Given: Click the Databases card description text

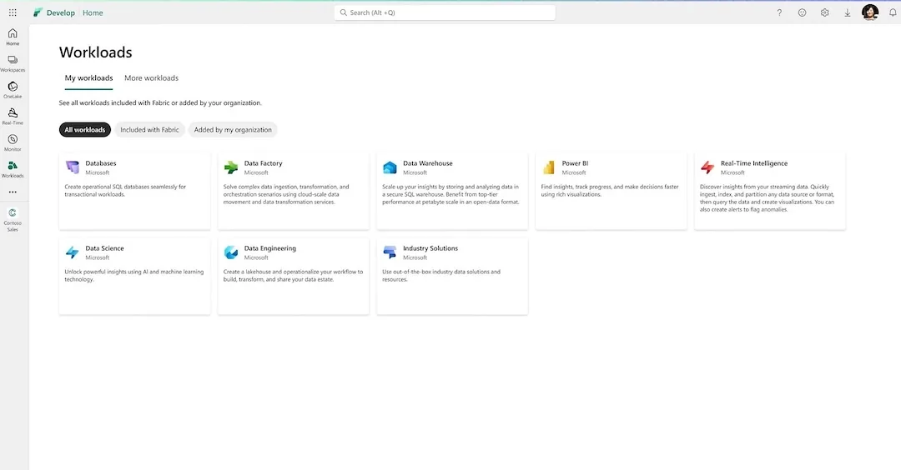Looking at the screenshot, I should pyautogui.click(x=125, y=191).
